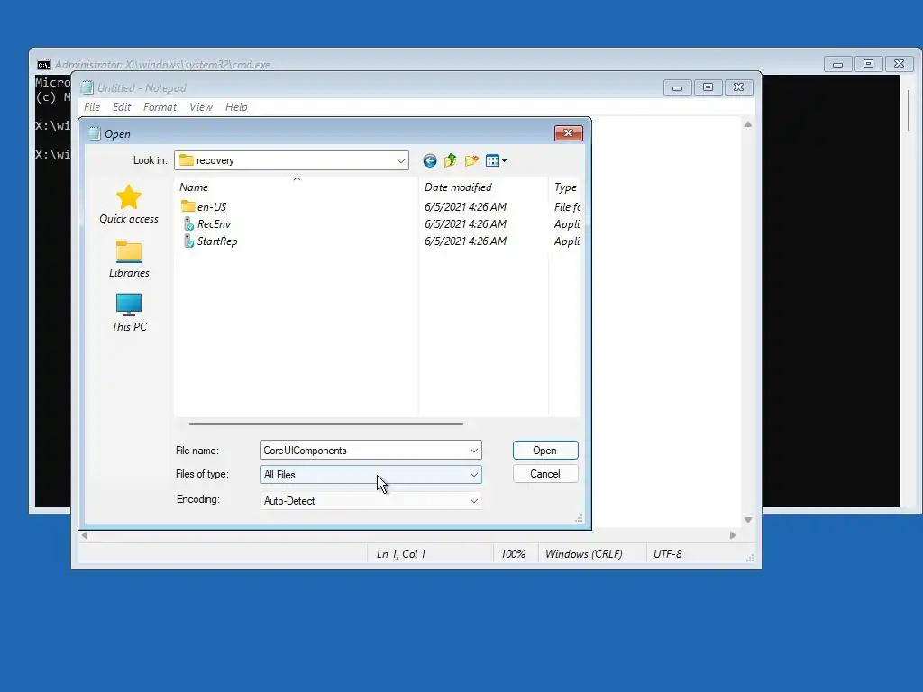This screenshot has height=692, width=923.
Task: Click the Untitled - Notepad title bar icon
Action: [x=87, y=87]
